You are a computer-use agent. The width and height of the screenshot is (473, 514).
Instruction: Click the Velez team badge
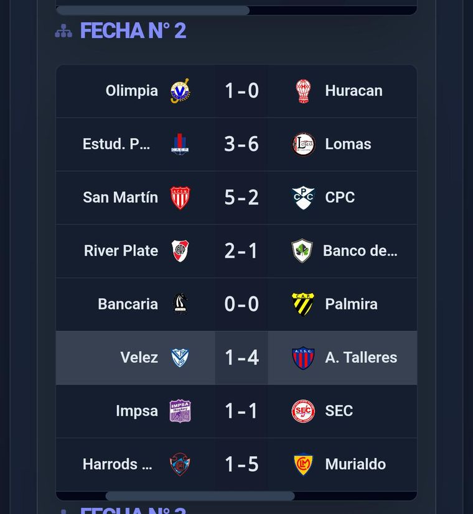180,357
